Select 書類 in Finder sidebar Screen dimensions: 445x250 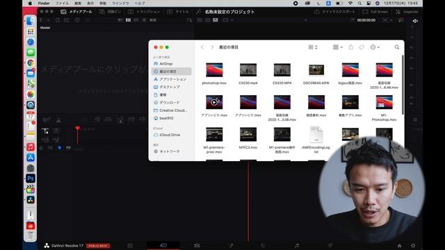(x=172, y=94)
